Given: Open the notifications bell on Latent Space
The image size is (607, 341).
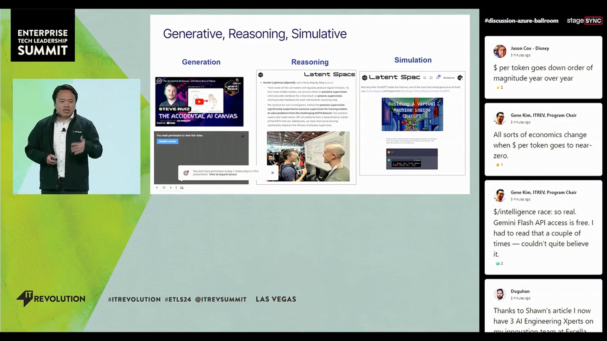Looking at the screenshot, I should pyautogui.click(x=438, y=77).
